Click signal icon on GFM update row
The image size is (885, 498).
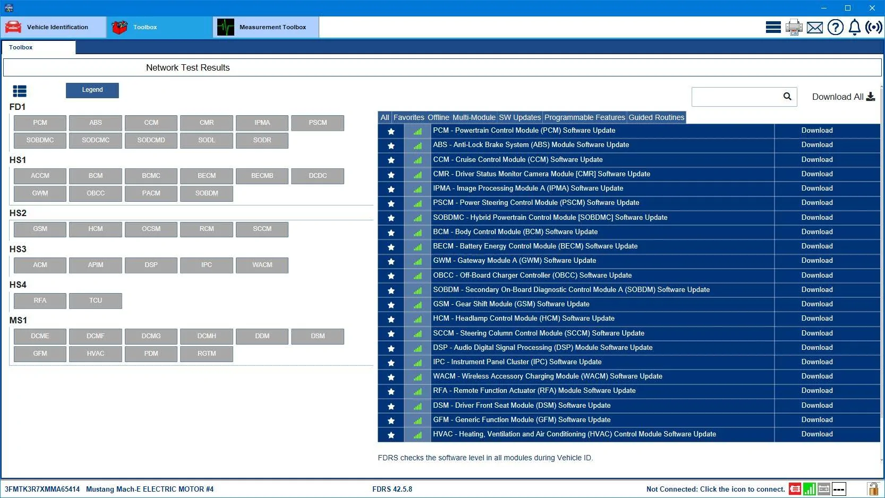[418, 420]
